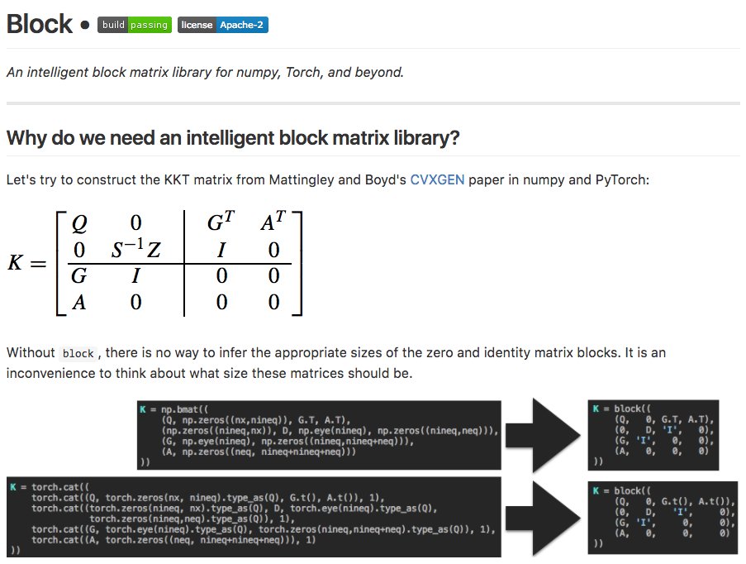Click the torch.cat code image
The image size is (746, 564).
coord(254,517)
